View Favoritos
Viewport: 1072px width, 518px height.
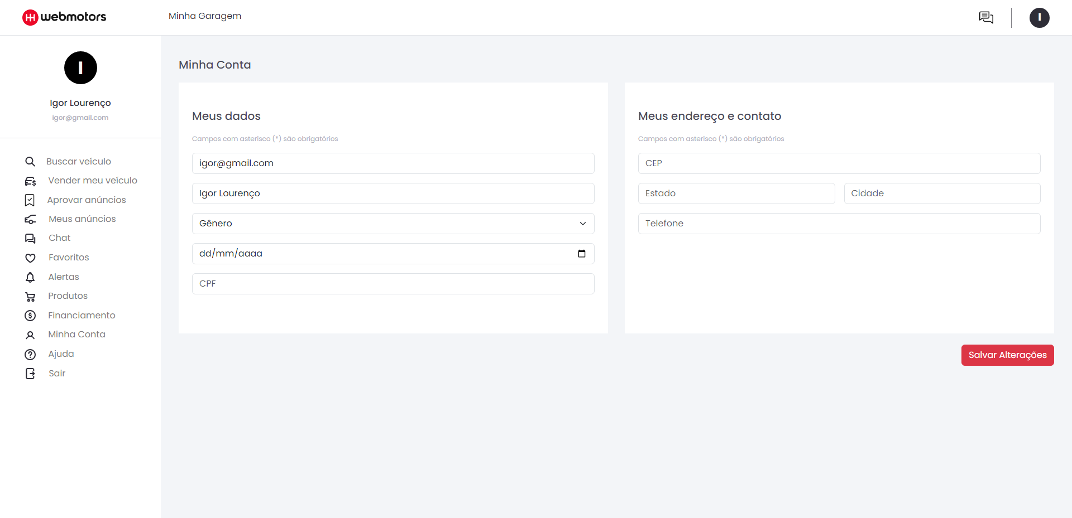click(x=69, y=258)
